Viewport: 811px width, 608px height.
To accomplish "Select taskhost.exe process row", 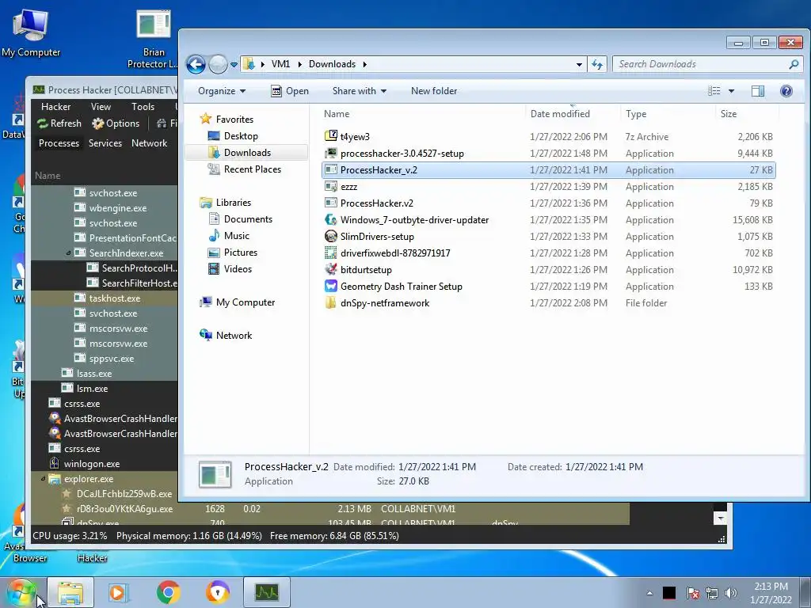I will pos(105,298).
